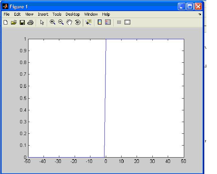This screenshot has height=174, width=217.
Task: Click the MATLAB logo in the title bar
Action: click(5, 6)
